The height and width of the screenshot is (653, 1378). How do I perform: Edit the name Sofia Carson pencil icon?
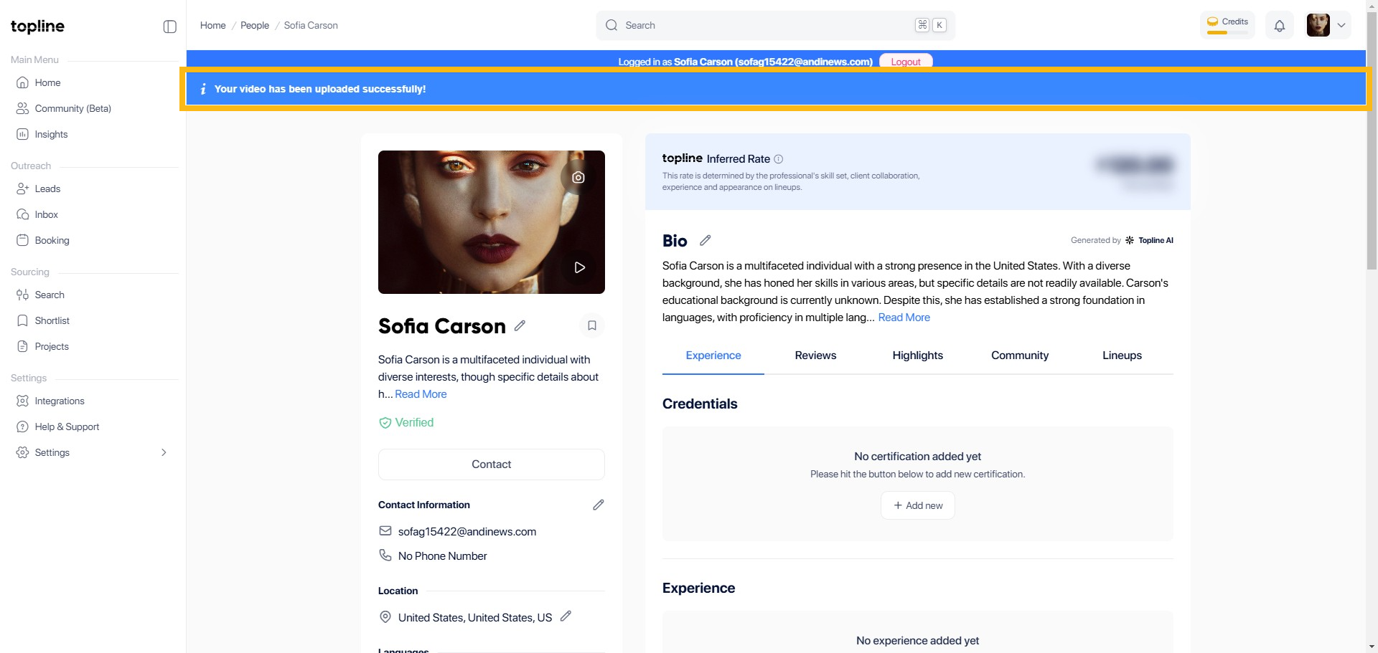(x=520, y=325)
